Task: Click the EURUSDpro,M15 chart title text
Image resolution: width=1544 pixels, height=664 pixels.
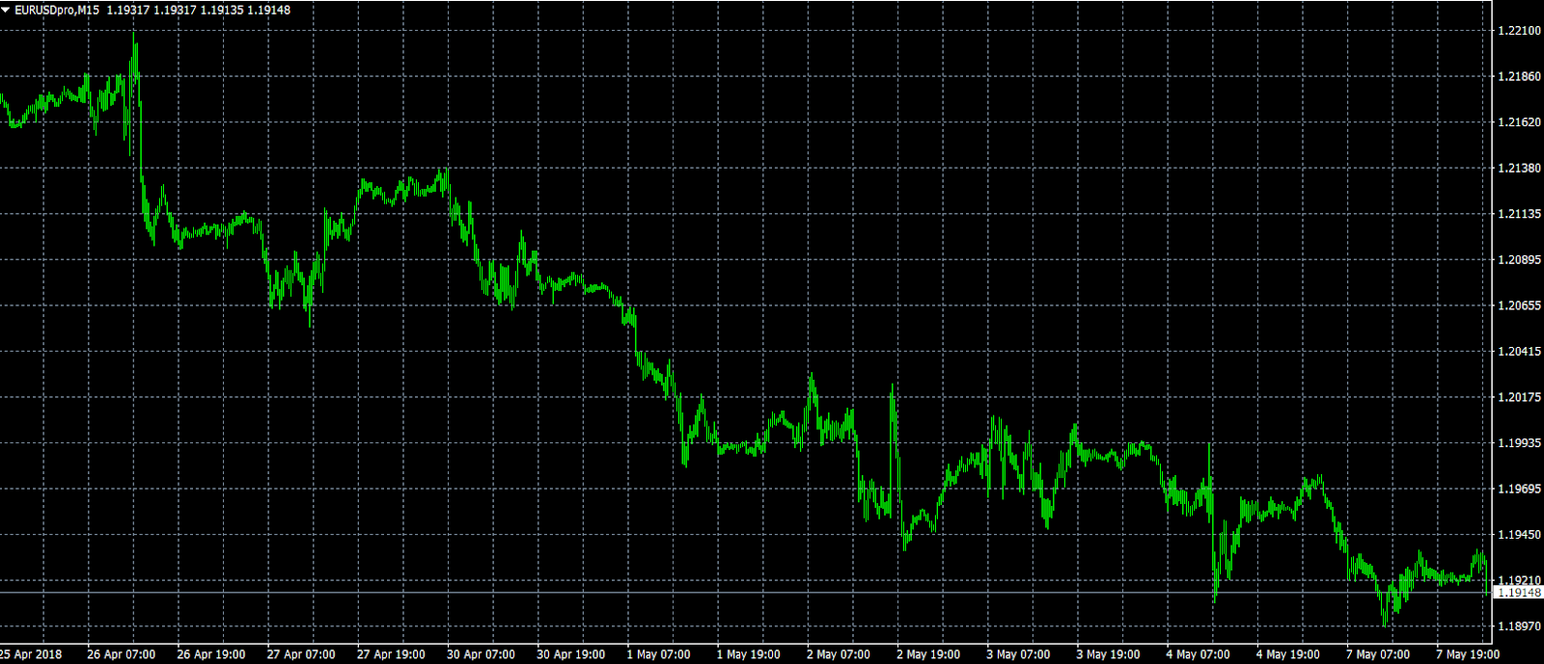Action: point(57,10)
